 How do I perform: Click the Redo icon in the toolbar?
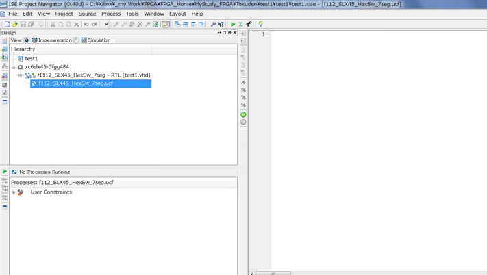95,24
